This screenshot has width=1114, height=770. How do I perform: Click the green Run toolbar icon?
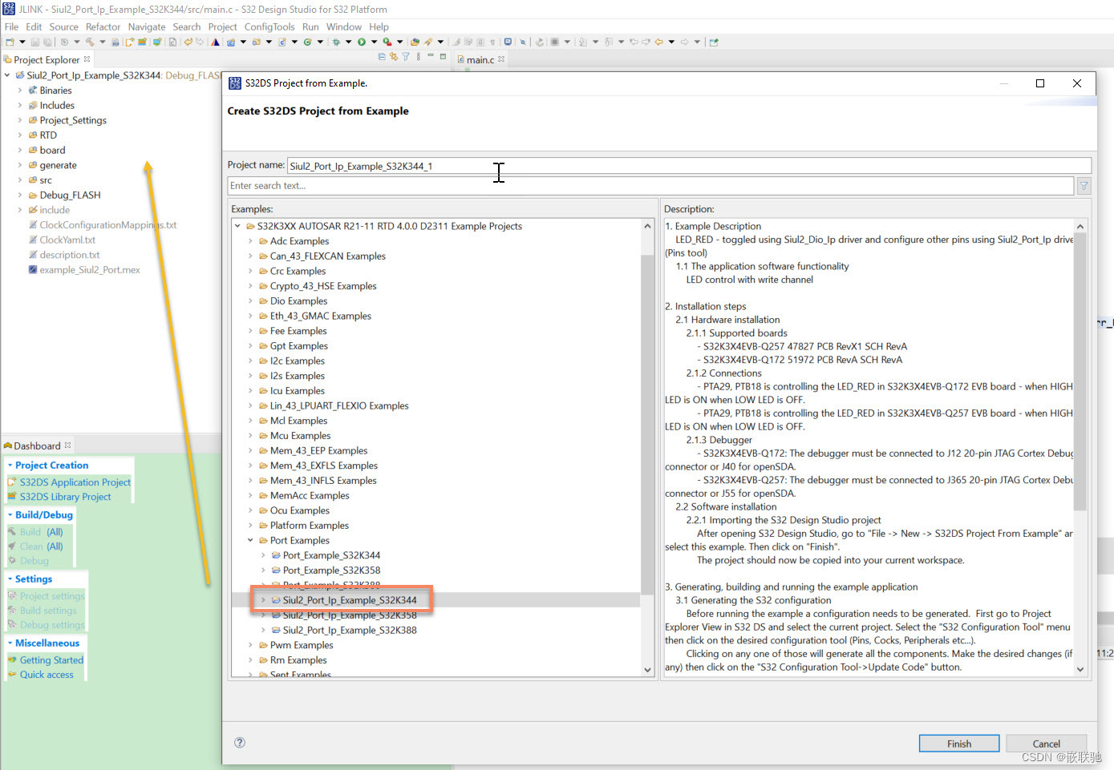362,42
